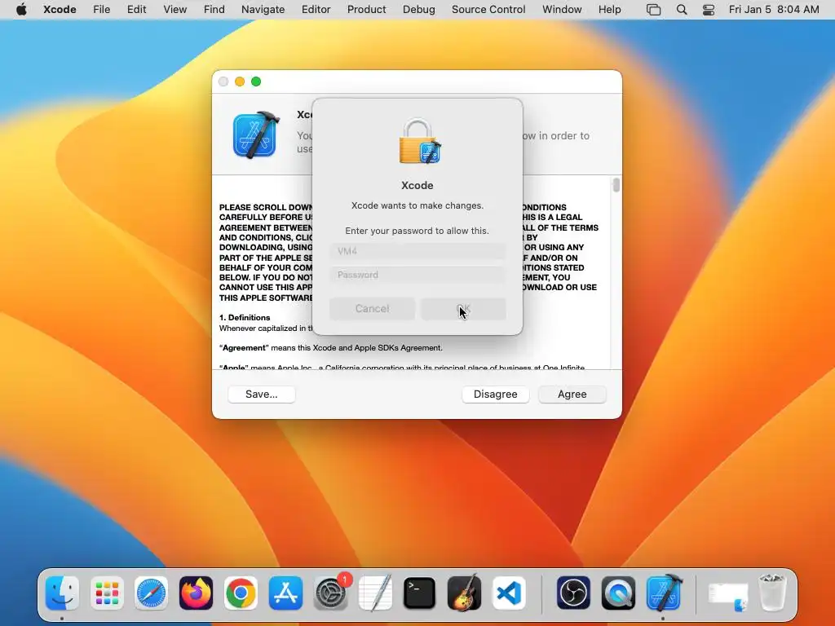
Task: Open Launchpad from the Dock
Action: [x=107, y=593]
